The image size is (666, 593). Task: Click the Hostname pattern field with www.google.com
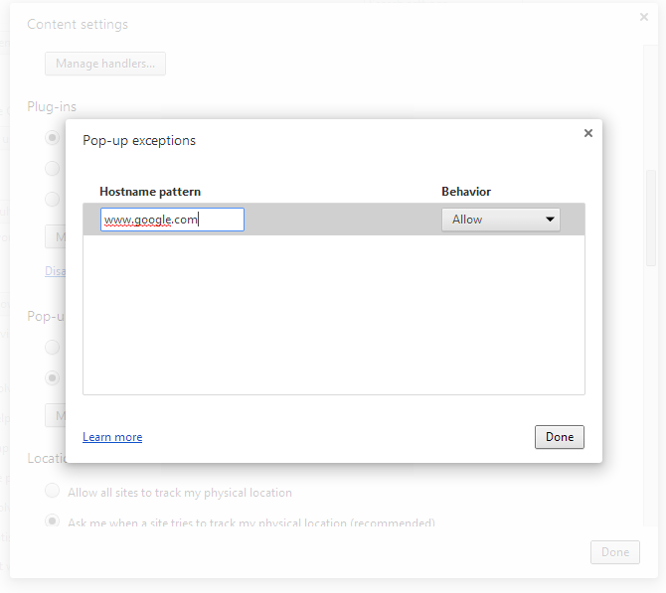[x=172, y=220]
